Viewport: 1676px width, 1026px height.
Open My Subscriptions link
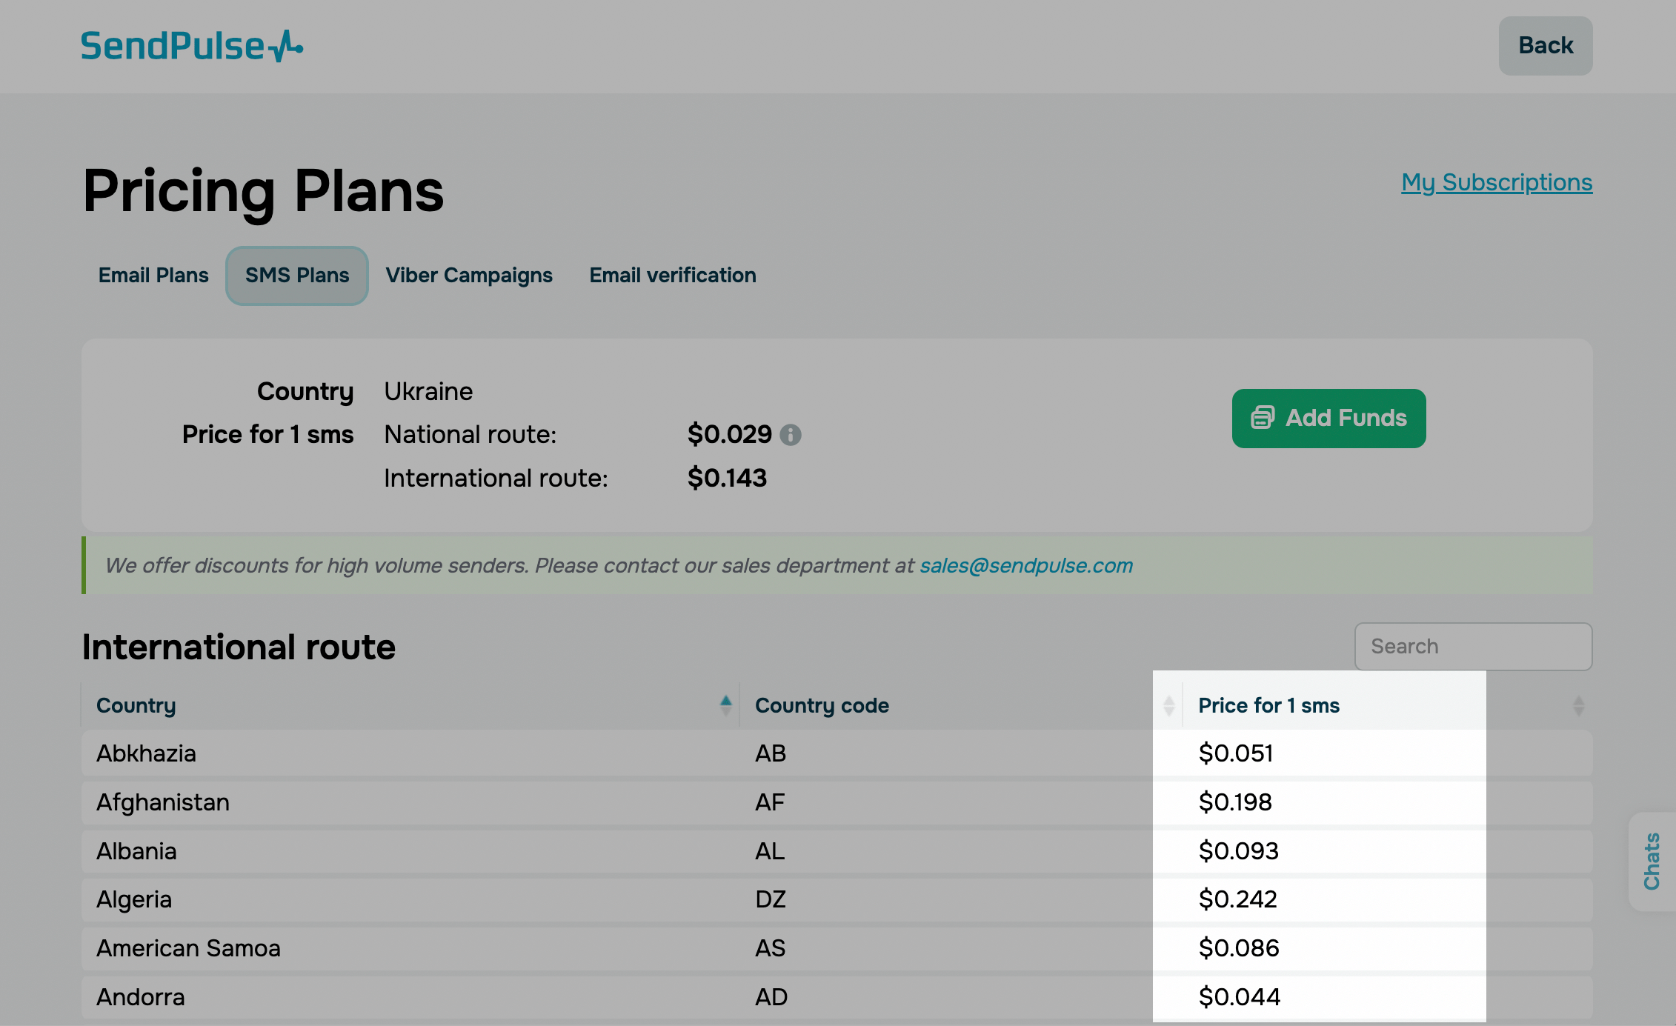1496,182
